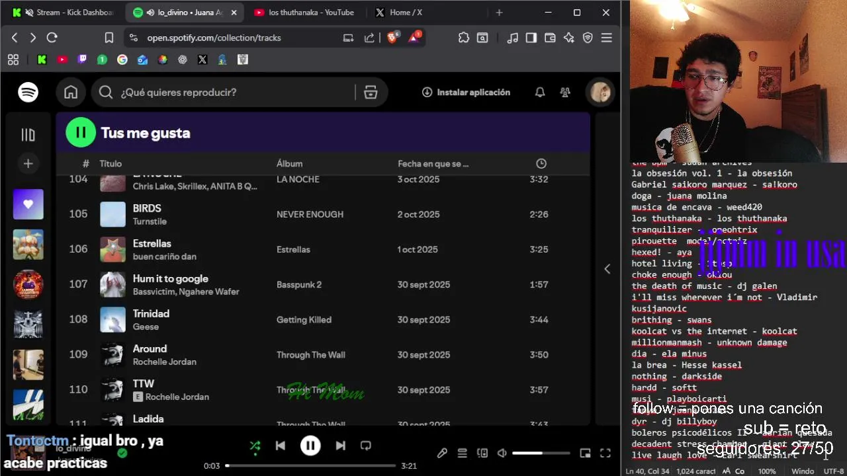Go back in browser history
The image size is (847, 476).
[15, 38]
